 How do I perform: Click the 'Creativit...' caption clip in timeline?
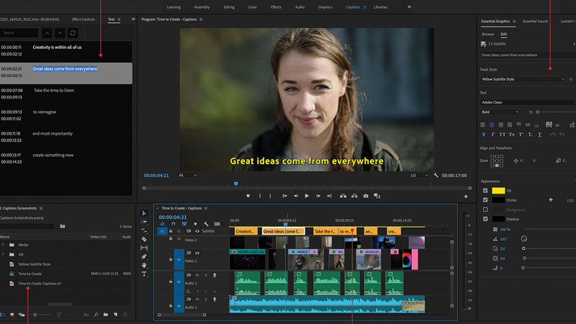coord(245,231)
